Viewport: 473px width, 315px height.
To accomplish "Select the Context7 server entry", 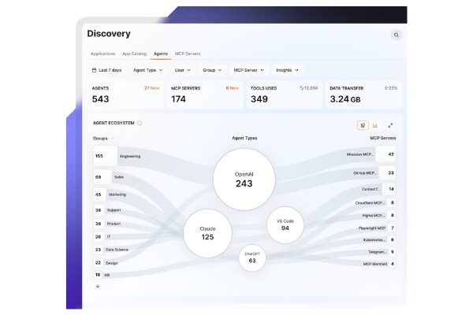I will [378, 189].
